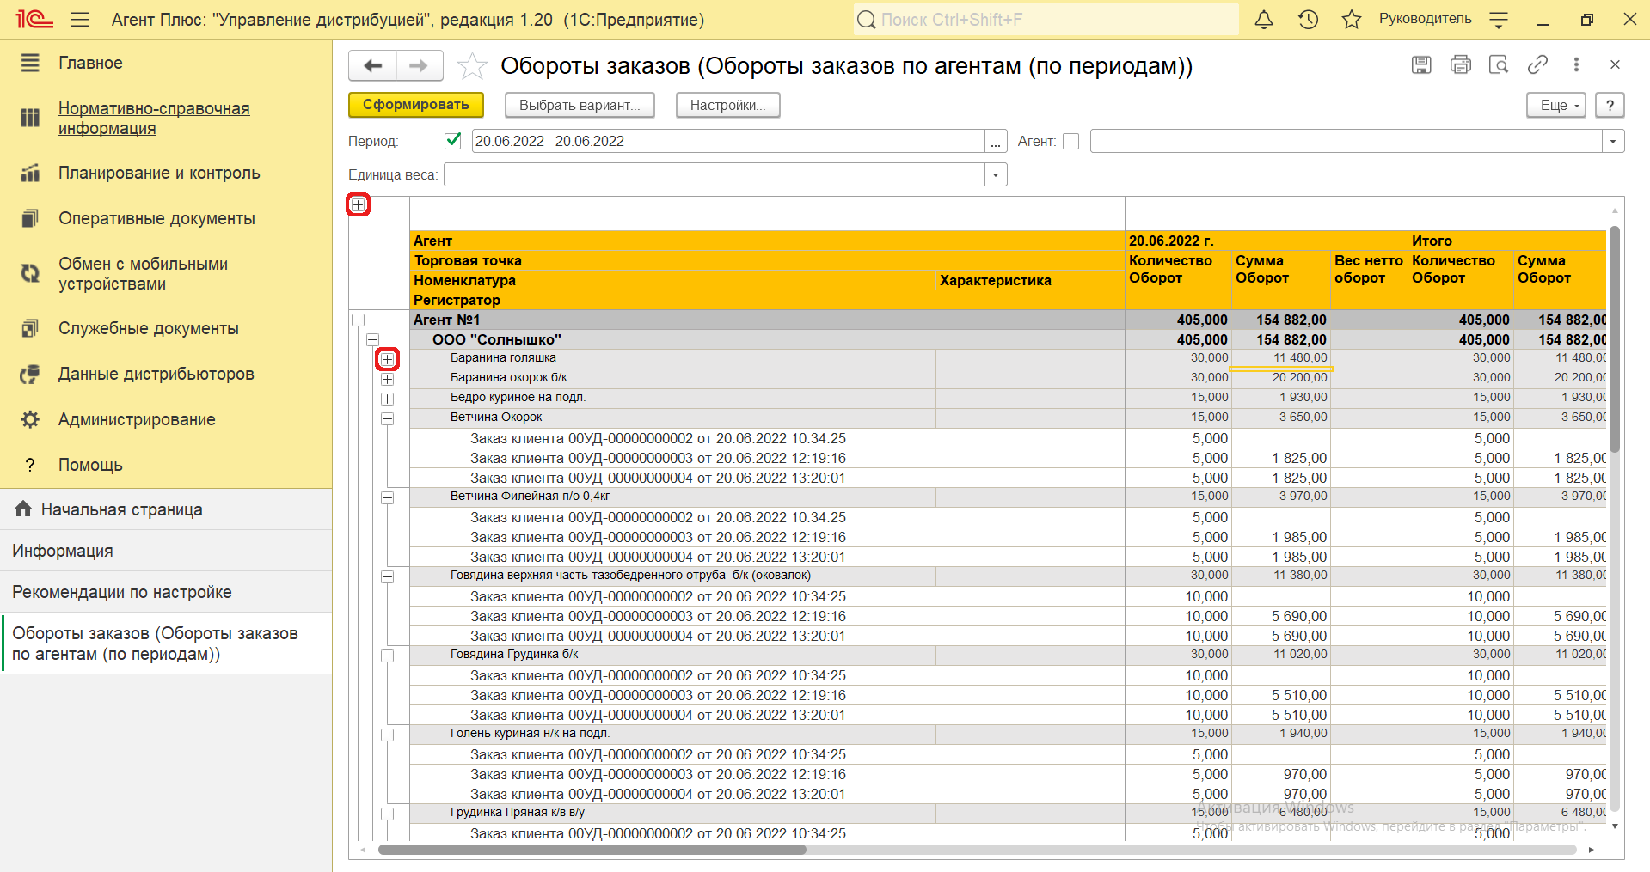Expand the Бедро куриное на подл. row
Screen dimensions: 1650x872
[388, 399]
